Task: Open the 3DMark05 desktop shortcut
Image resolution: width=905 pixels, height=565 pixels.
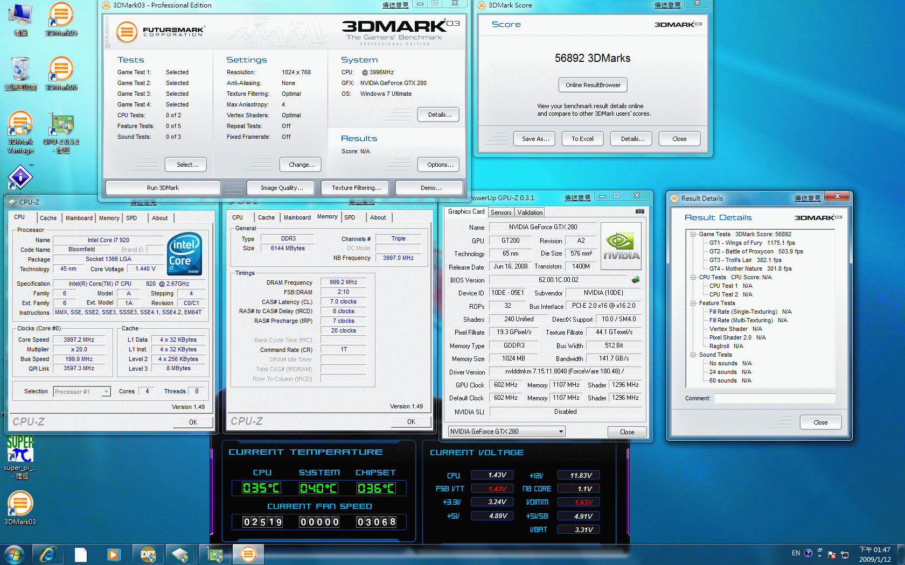Action: 61,19
